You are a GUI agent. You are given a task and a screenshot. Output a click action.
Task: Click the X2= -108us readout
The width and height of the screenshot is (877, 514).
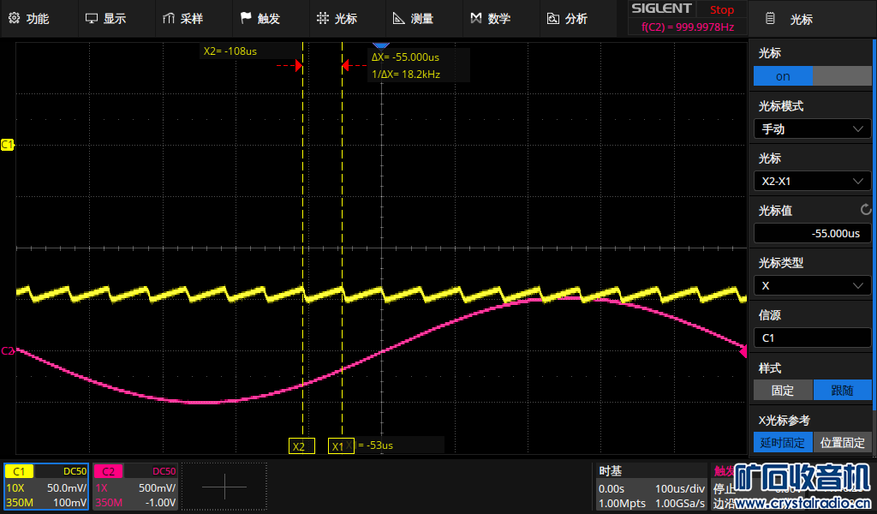[230, 51]
